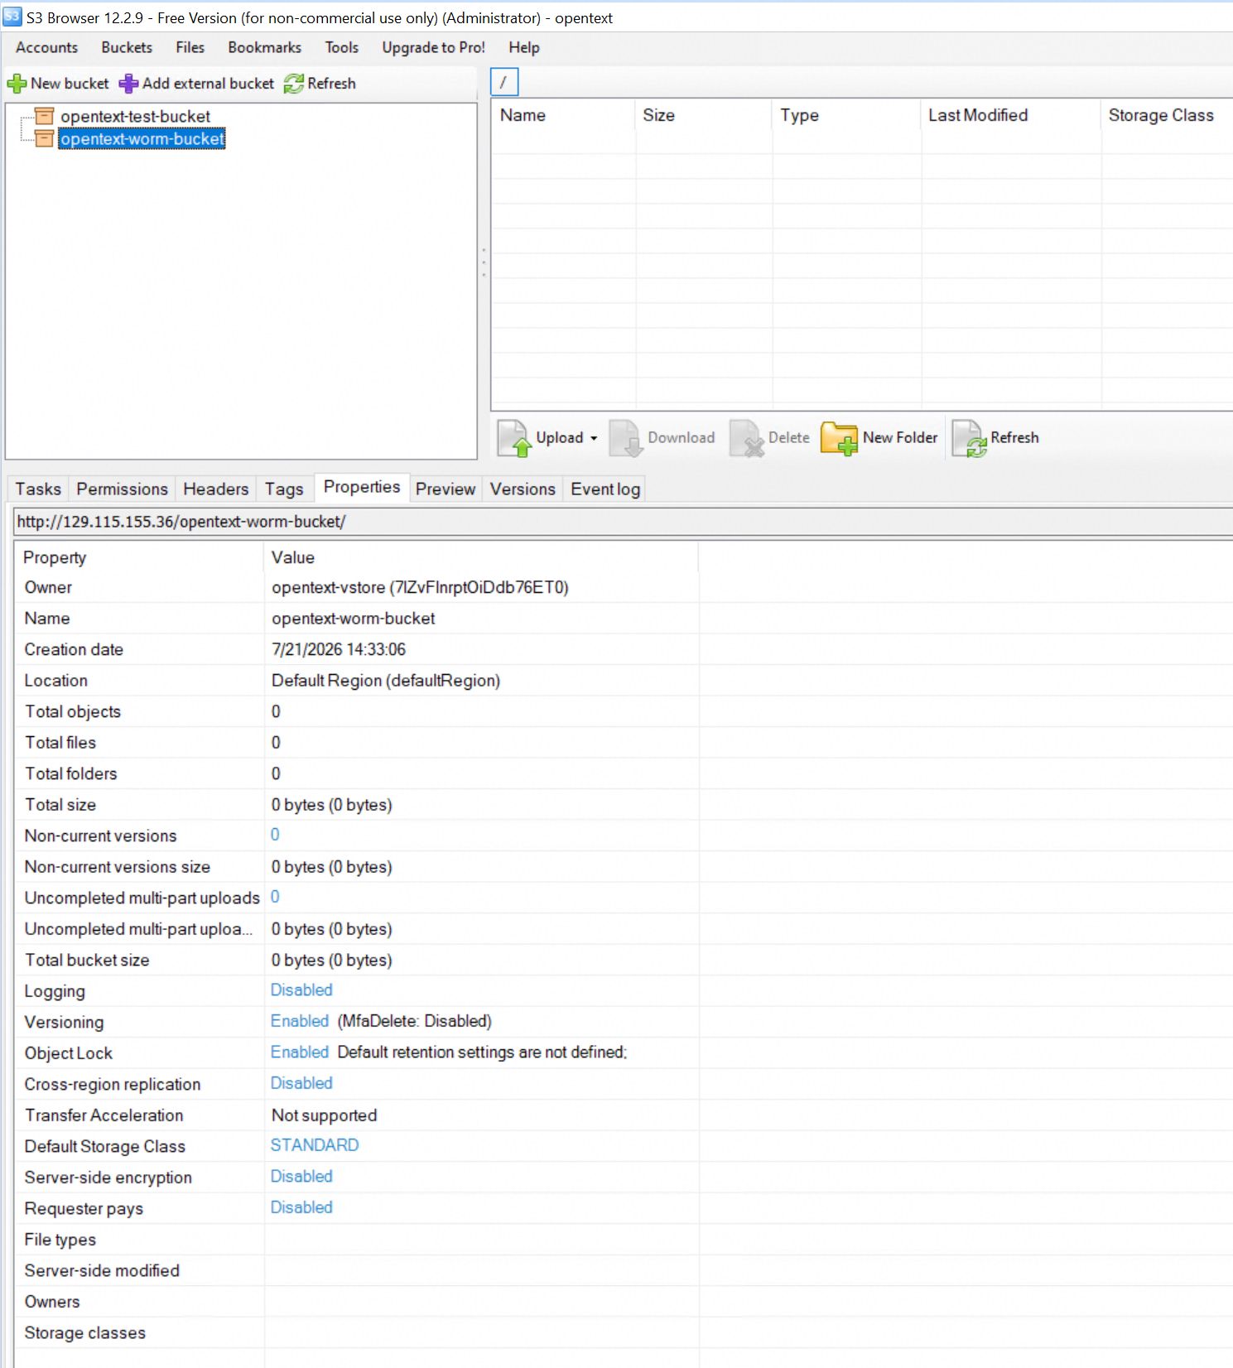Click Upgrade to Pro! menu
1233x1368 pixels.
434,47
